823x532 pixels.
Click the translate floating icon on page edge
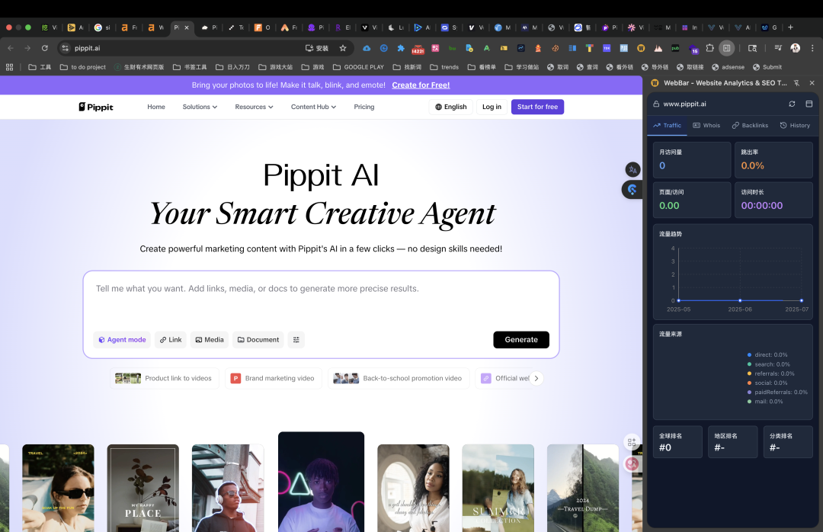click(x=632, y=170)
